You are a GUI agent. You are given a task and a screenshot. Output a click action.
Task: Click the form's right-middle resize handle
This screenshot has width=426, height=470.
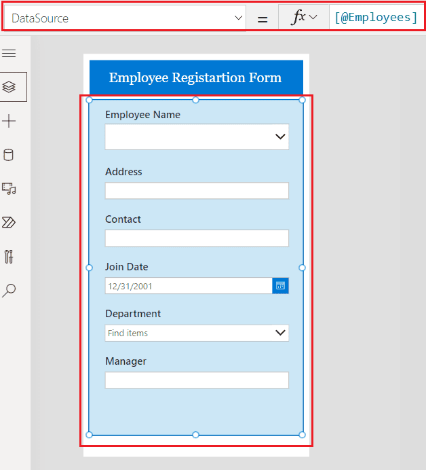click(302, 268)
